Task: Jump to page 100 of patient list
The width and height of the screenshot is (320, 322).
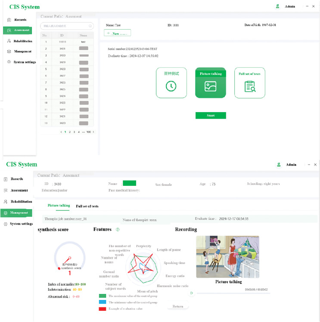Action: (89, 132)
